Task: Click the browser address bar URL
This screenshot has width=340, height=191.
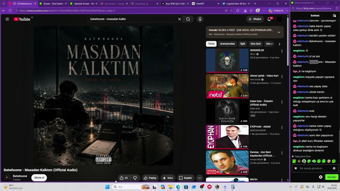Action: pos(67,11)
